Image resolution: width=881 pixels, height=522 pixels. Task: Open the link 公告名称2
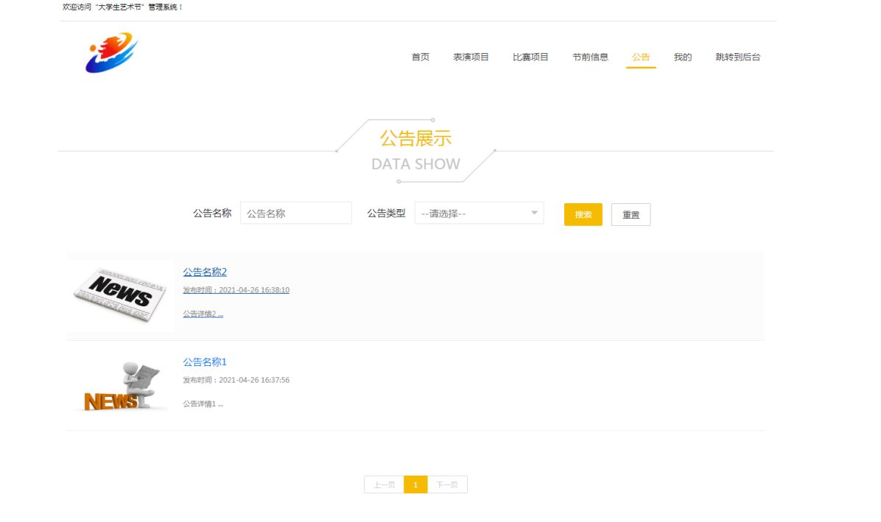pos(205,272)
